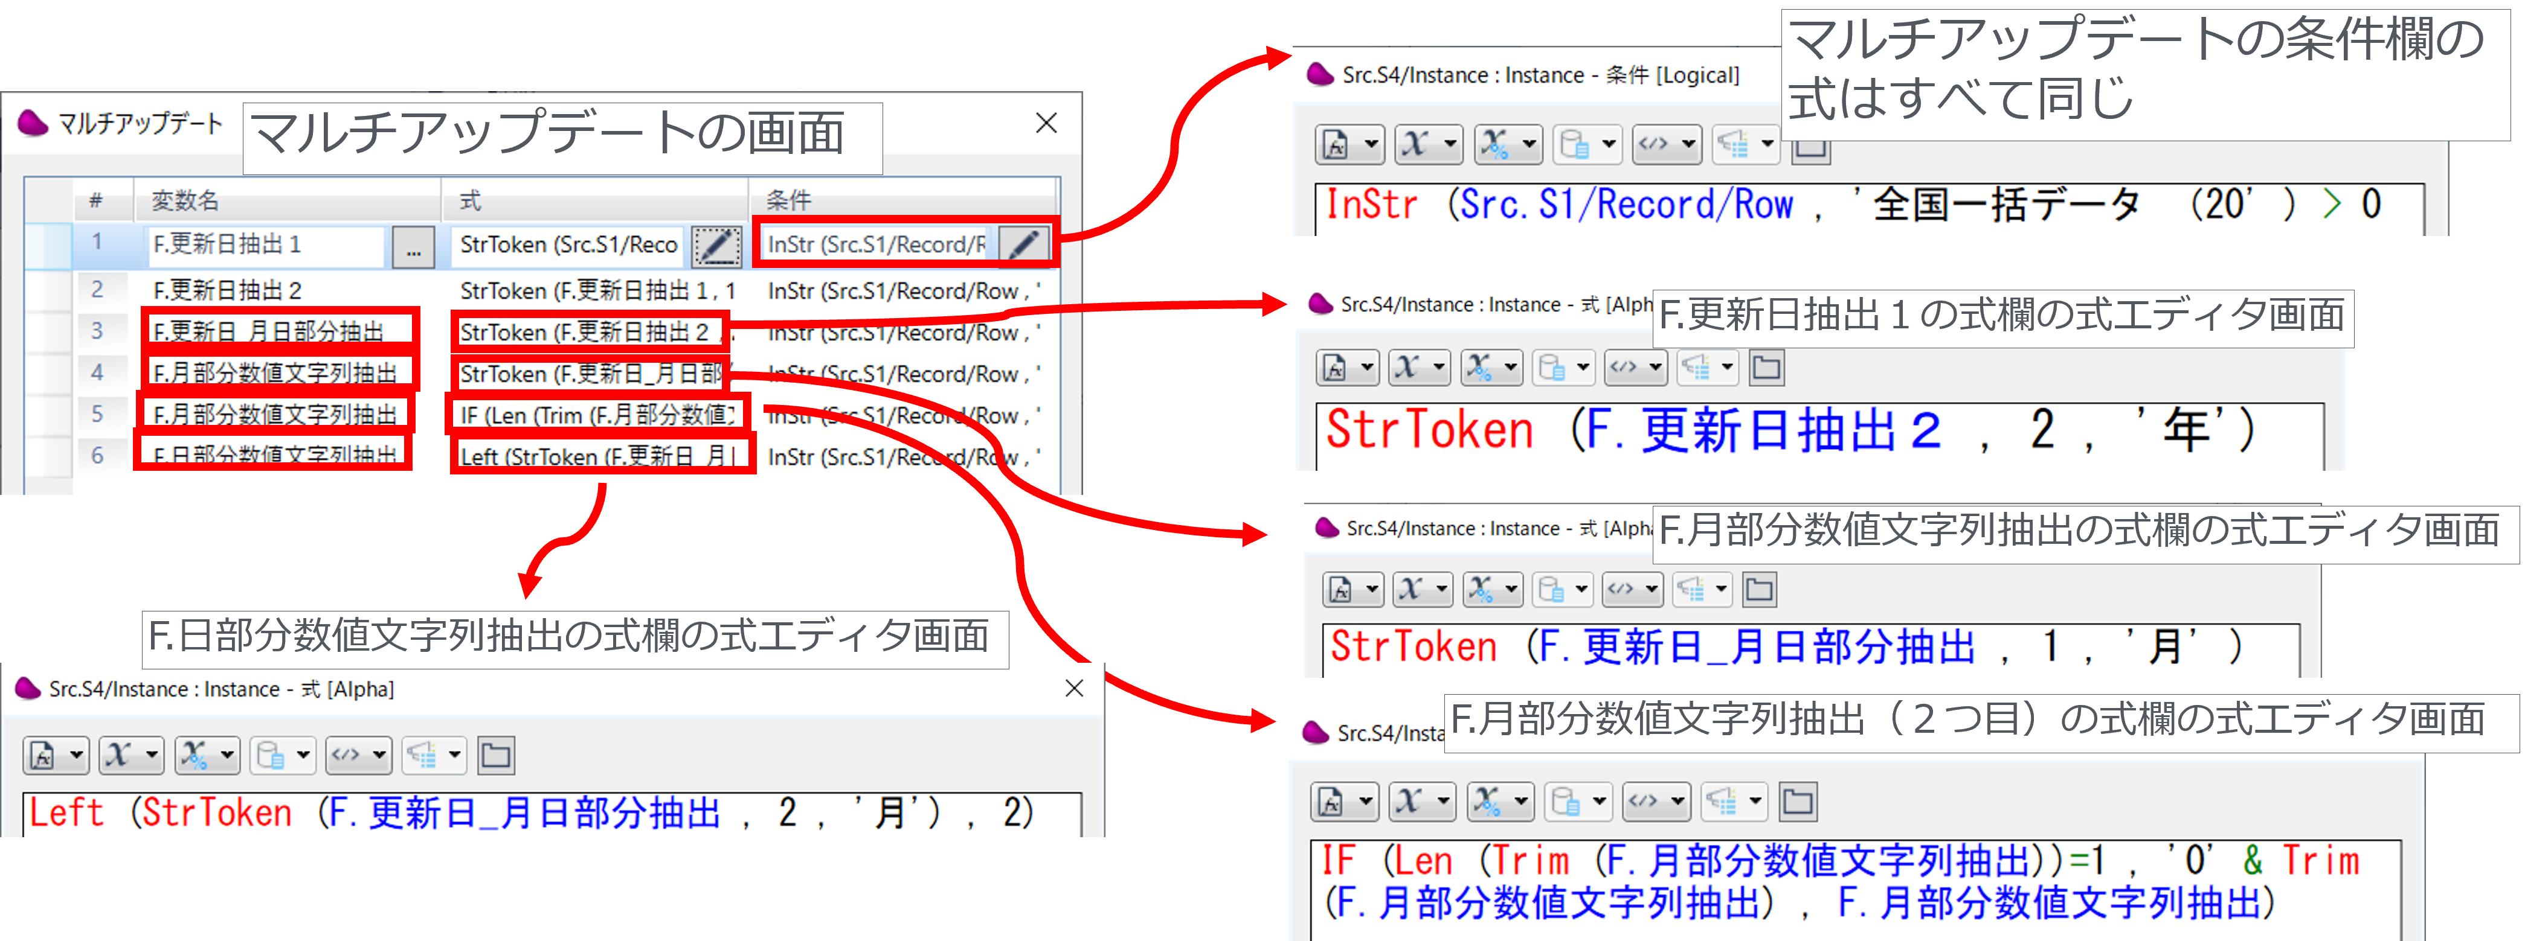
Task: Click the x% icon in the 条件 [Logical] editor
Action: click(x=1494, y=145)
